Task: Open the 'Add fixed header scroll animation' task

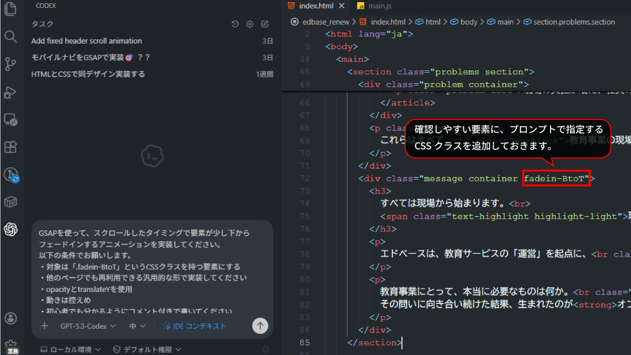Action: (x=87, y=41)
